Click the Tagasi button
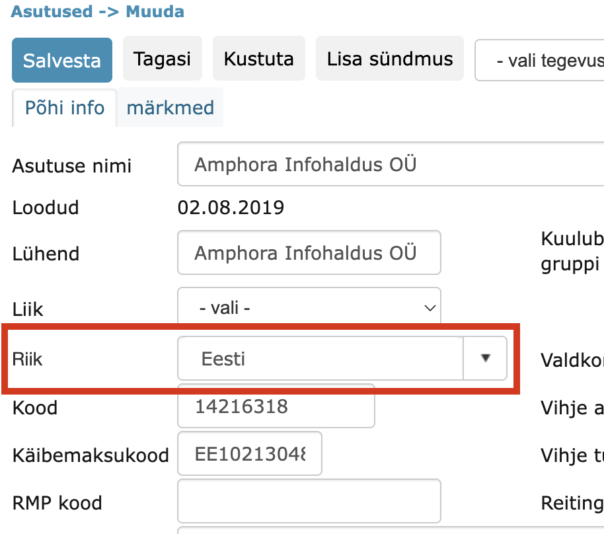The width and height of the screenshot is (604, 534). point(162,58)
